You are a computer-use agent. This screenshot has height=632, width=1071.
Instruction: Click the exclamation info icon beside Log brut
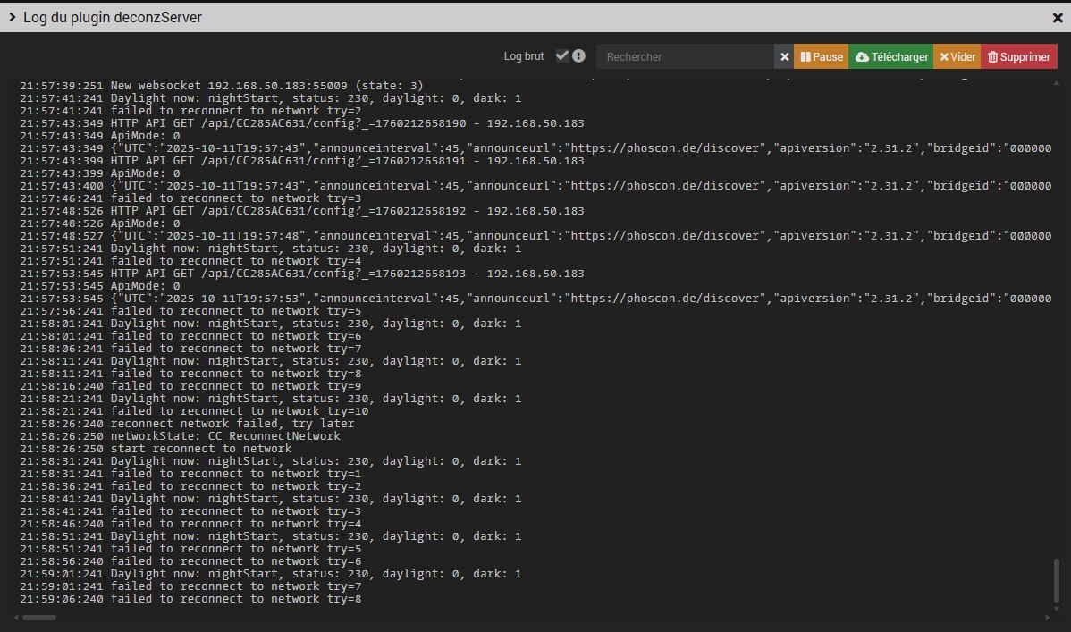pos(578,56)
